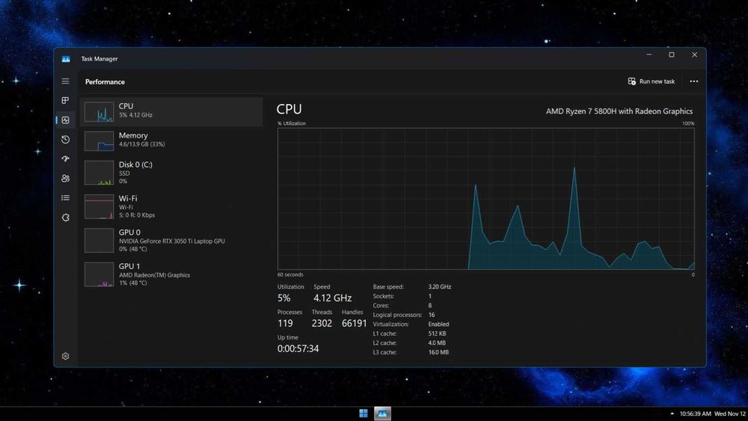
Task: Click the handles count 66191
Action: coord(354,323)
